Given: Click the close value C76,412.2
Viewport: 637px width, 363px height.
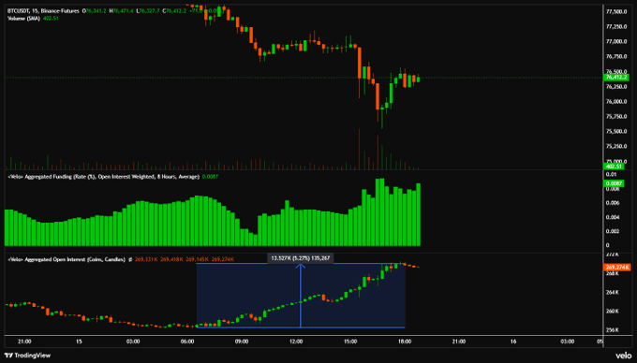Looking at the screenshot, I should coord(174,11).
